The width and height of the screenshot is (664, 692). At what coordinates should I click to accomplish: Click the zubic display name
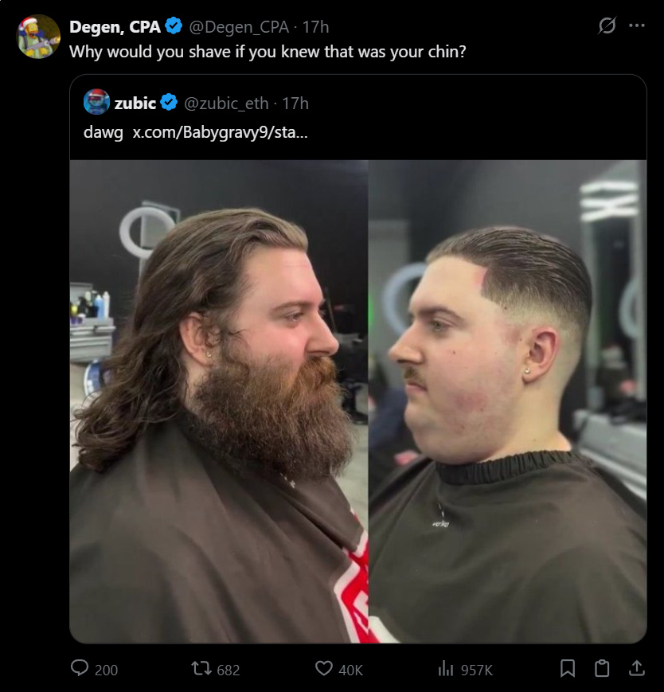pos(135,104)
